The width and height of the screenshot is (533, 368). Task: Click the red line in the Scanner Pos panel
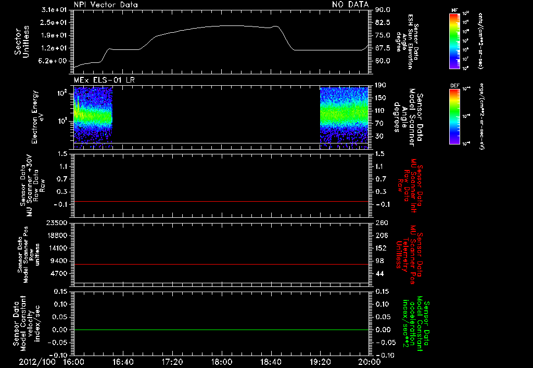[221, 264]
